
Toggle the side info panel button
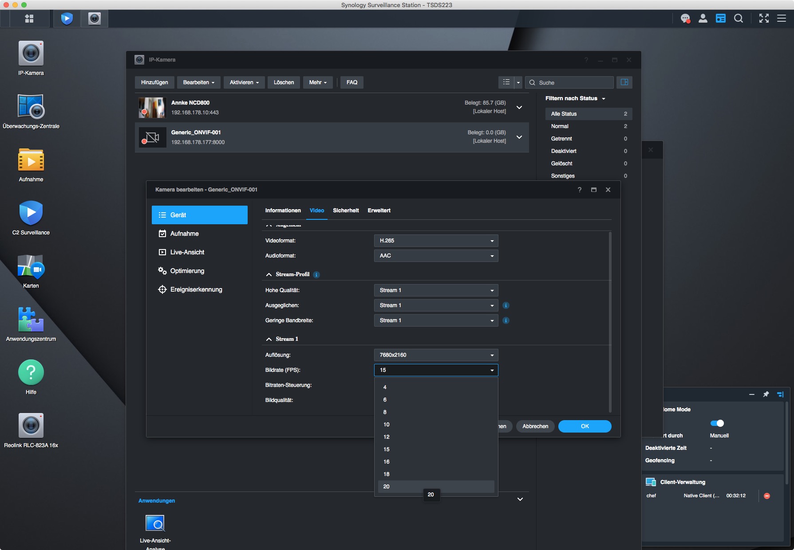(624, 82)
